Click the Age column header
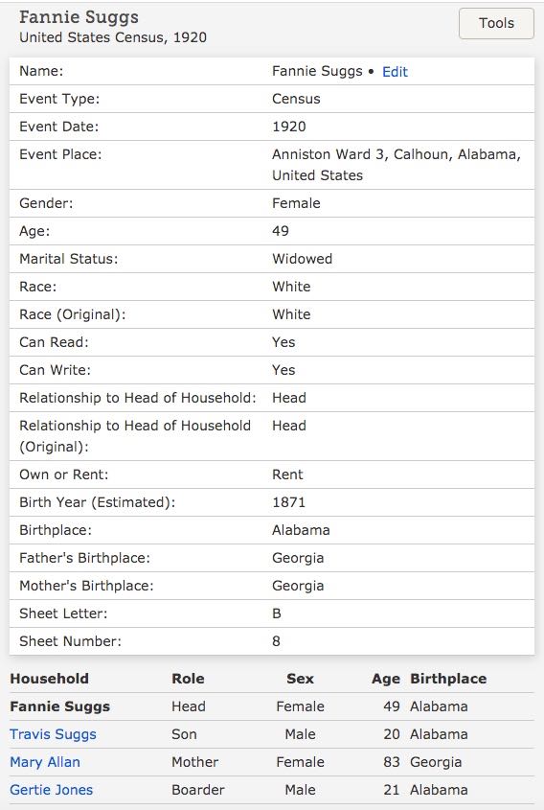Viewport: 544px width, 810px height. (386, 679)
